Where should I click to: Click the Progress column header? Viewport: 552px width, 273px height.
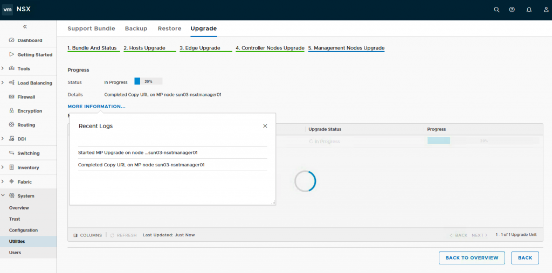tap(437, 129)
